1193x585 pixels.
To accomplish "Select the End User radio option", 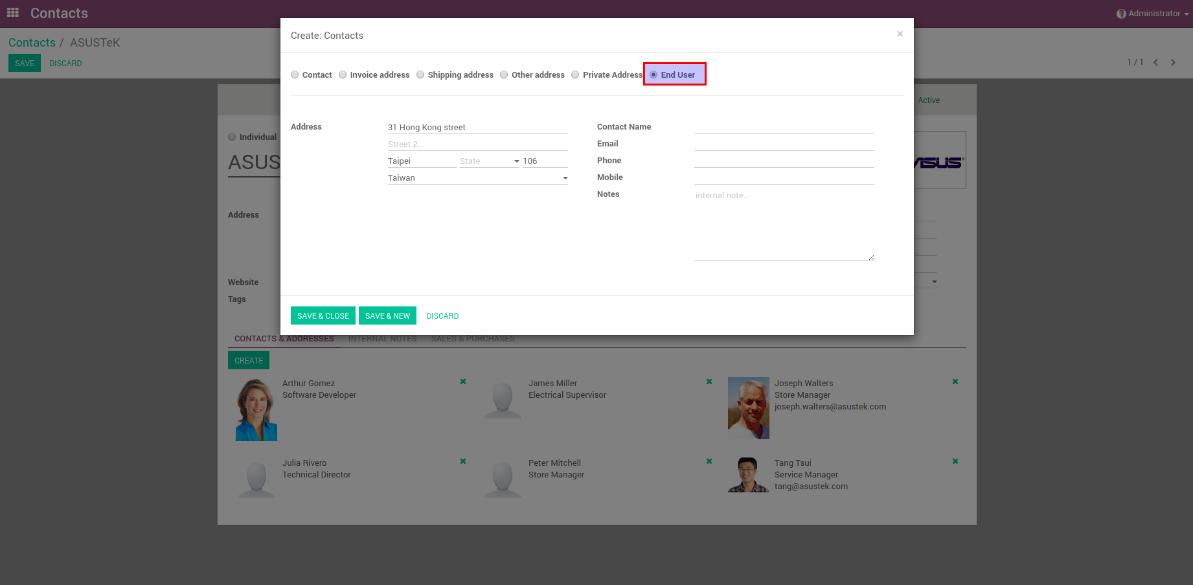I will tap(653, 75).
